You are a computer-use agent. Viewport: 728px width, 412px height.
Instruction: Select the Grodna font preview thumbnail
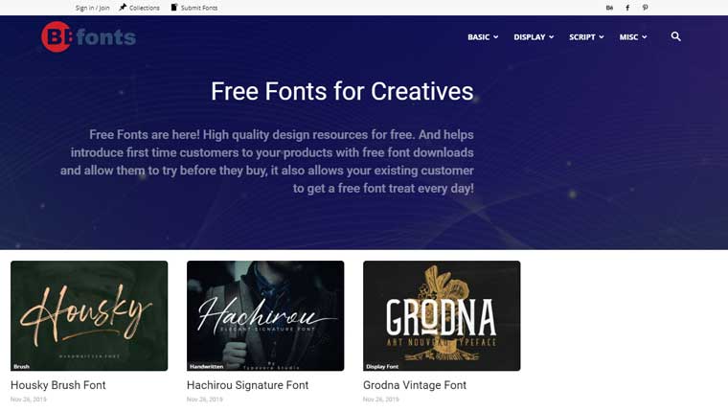pyautogui.click(x=442, y=315)
